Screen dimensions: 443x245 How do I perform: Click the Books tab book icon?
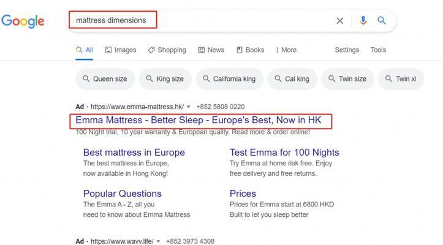[x=240, y=50]
